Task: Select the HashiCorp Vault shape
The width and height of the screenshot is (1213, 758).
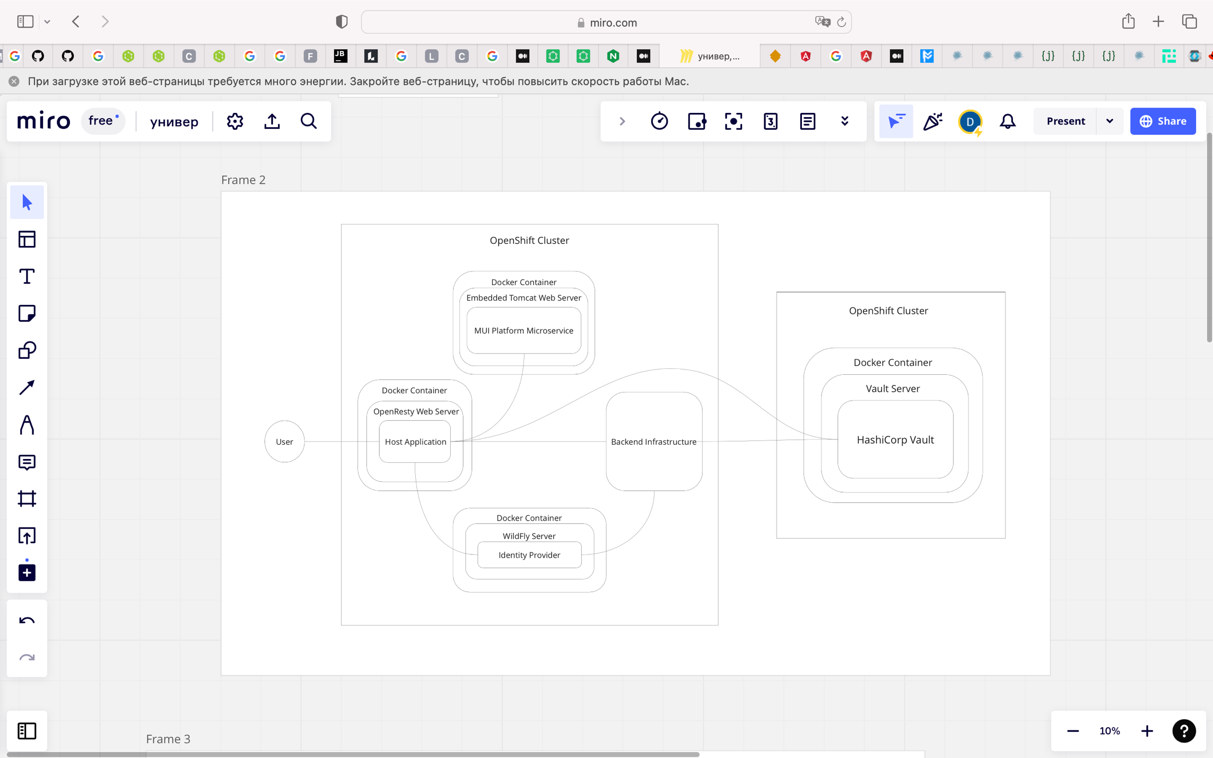Action: click(895, 439)
